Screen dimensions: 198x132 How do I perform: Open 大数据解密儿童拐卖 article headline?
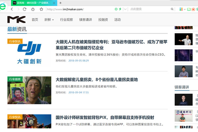96,80
